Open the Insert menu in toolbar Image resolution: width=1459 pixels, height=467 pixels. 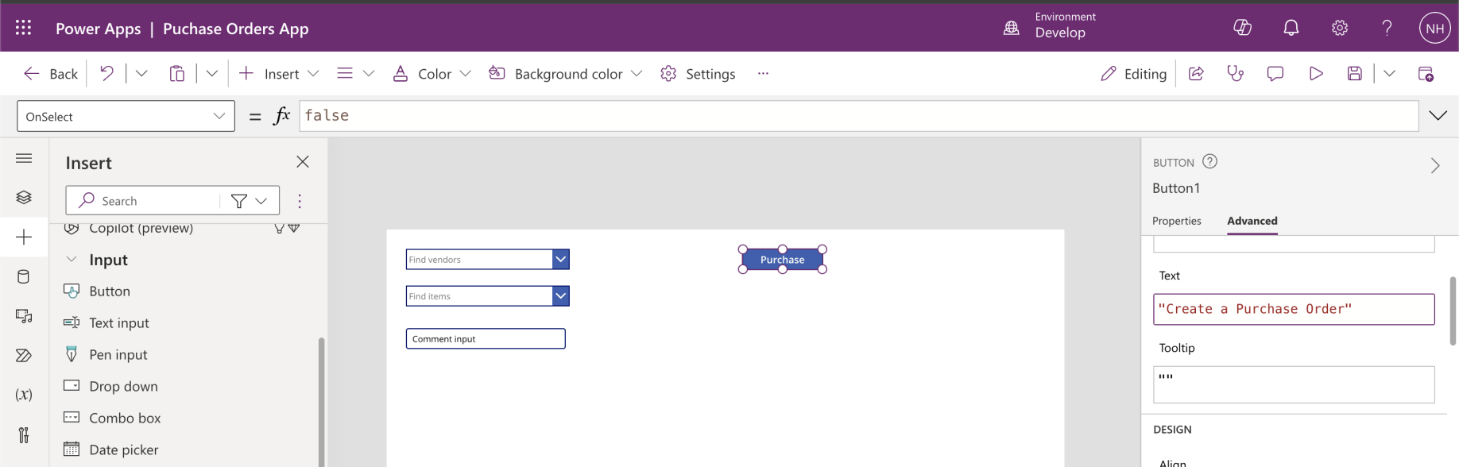tap(279, 74)
